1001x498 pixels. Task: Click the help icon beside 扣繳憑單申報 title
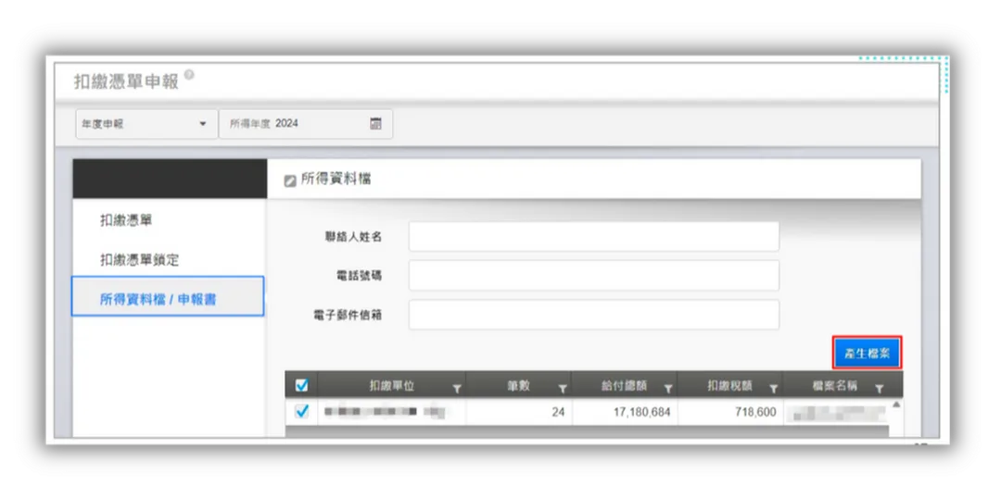click(x=190, y=75)
